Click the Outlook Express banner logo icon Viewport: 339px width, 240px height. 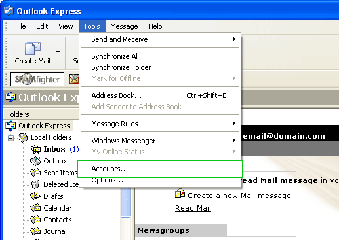pos(10,97)
